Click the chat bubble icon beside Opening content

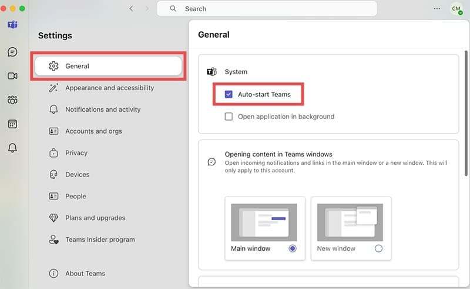(211, 162)
